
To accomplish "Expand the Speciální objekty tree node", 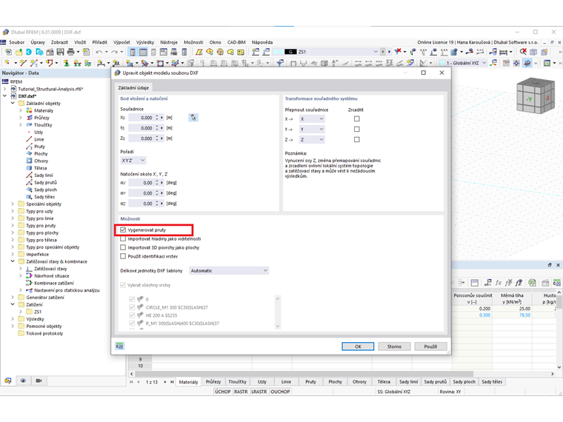I will (x=13, y=204).
